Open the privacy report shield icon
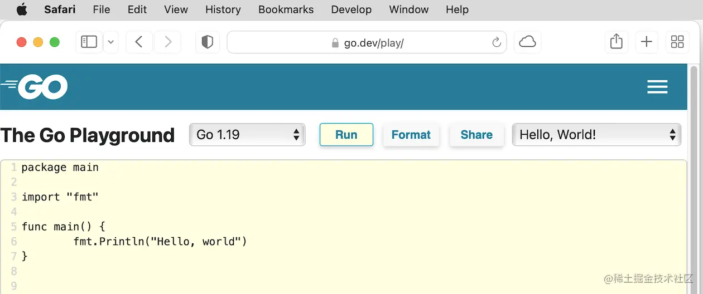 tap(208, 42)
